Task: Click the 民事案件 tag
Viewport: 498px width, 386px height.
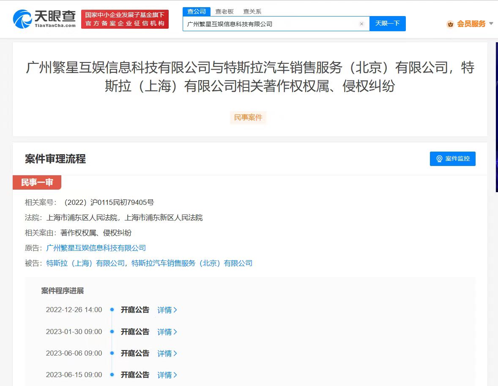Action: pyautogui.click(x=248, y=118)
